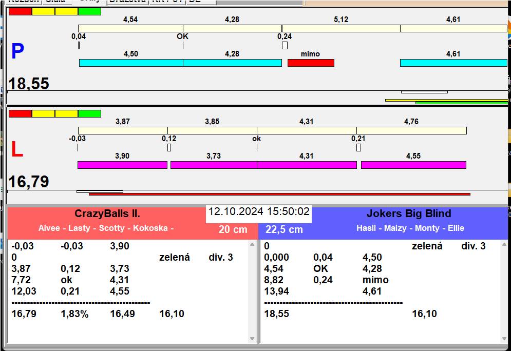This screenshot has height=351, width=511.
Task: Select the magenta bar labeled 4,55
Action: pyautogui.click(x=413, y=165)
